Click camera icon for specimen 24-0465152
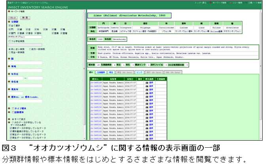Viewport: 269px width, 165px height. coord(147,93)
